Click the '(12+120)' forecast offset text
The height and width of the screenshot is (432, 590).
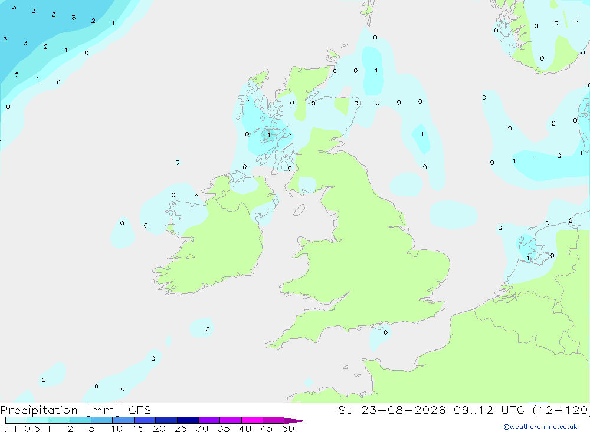(562, 410)
